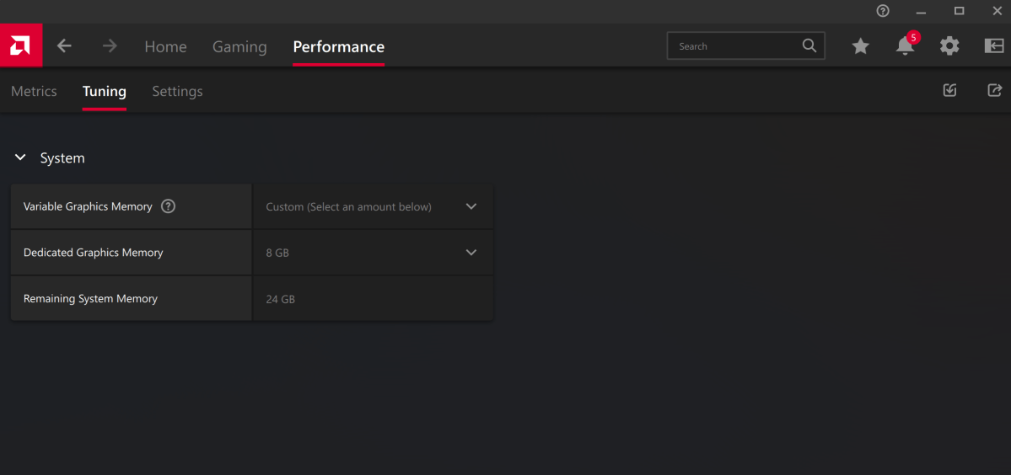Maximize the AMD Software window
The width and height of the screenshot is (1011, 475).
point(959,11)
